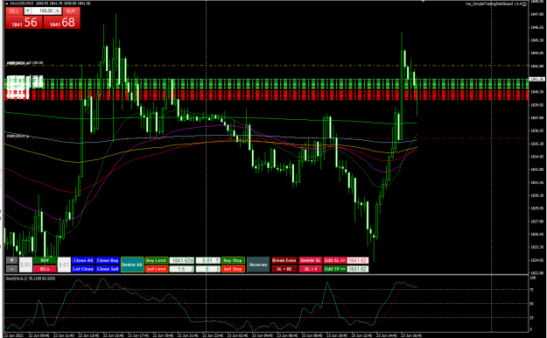Viewport: 547px width, 338px height.
Task: Click the sell 100.00 order line label
Action: (25, 63)
